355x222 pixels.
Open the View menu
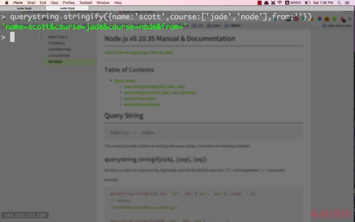pyautogui.click(x=54, y=3)
